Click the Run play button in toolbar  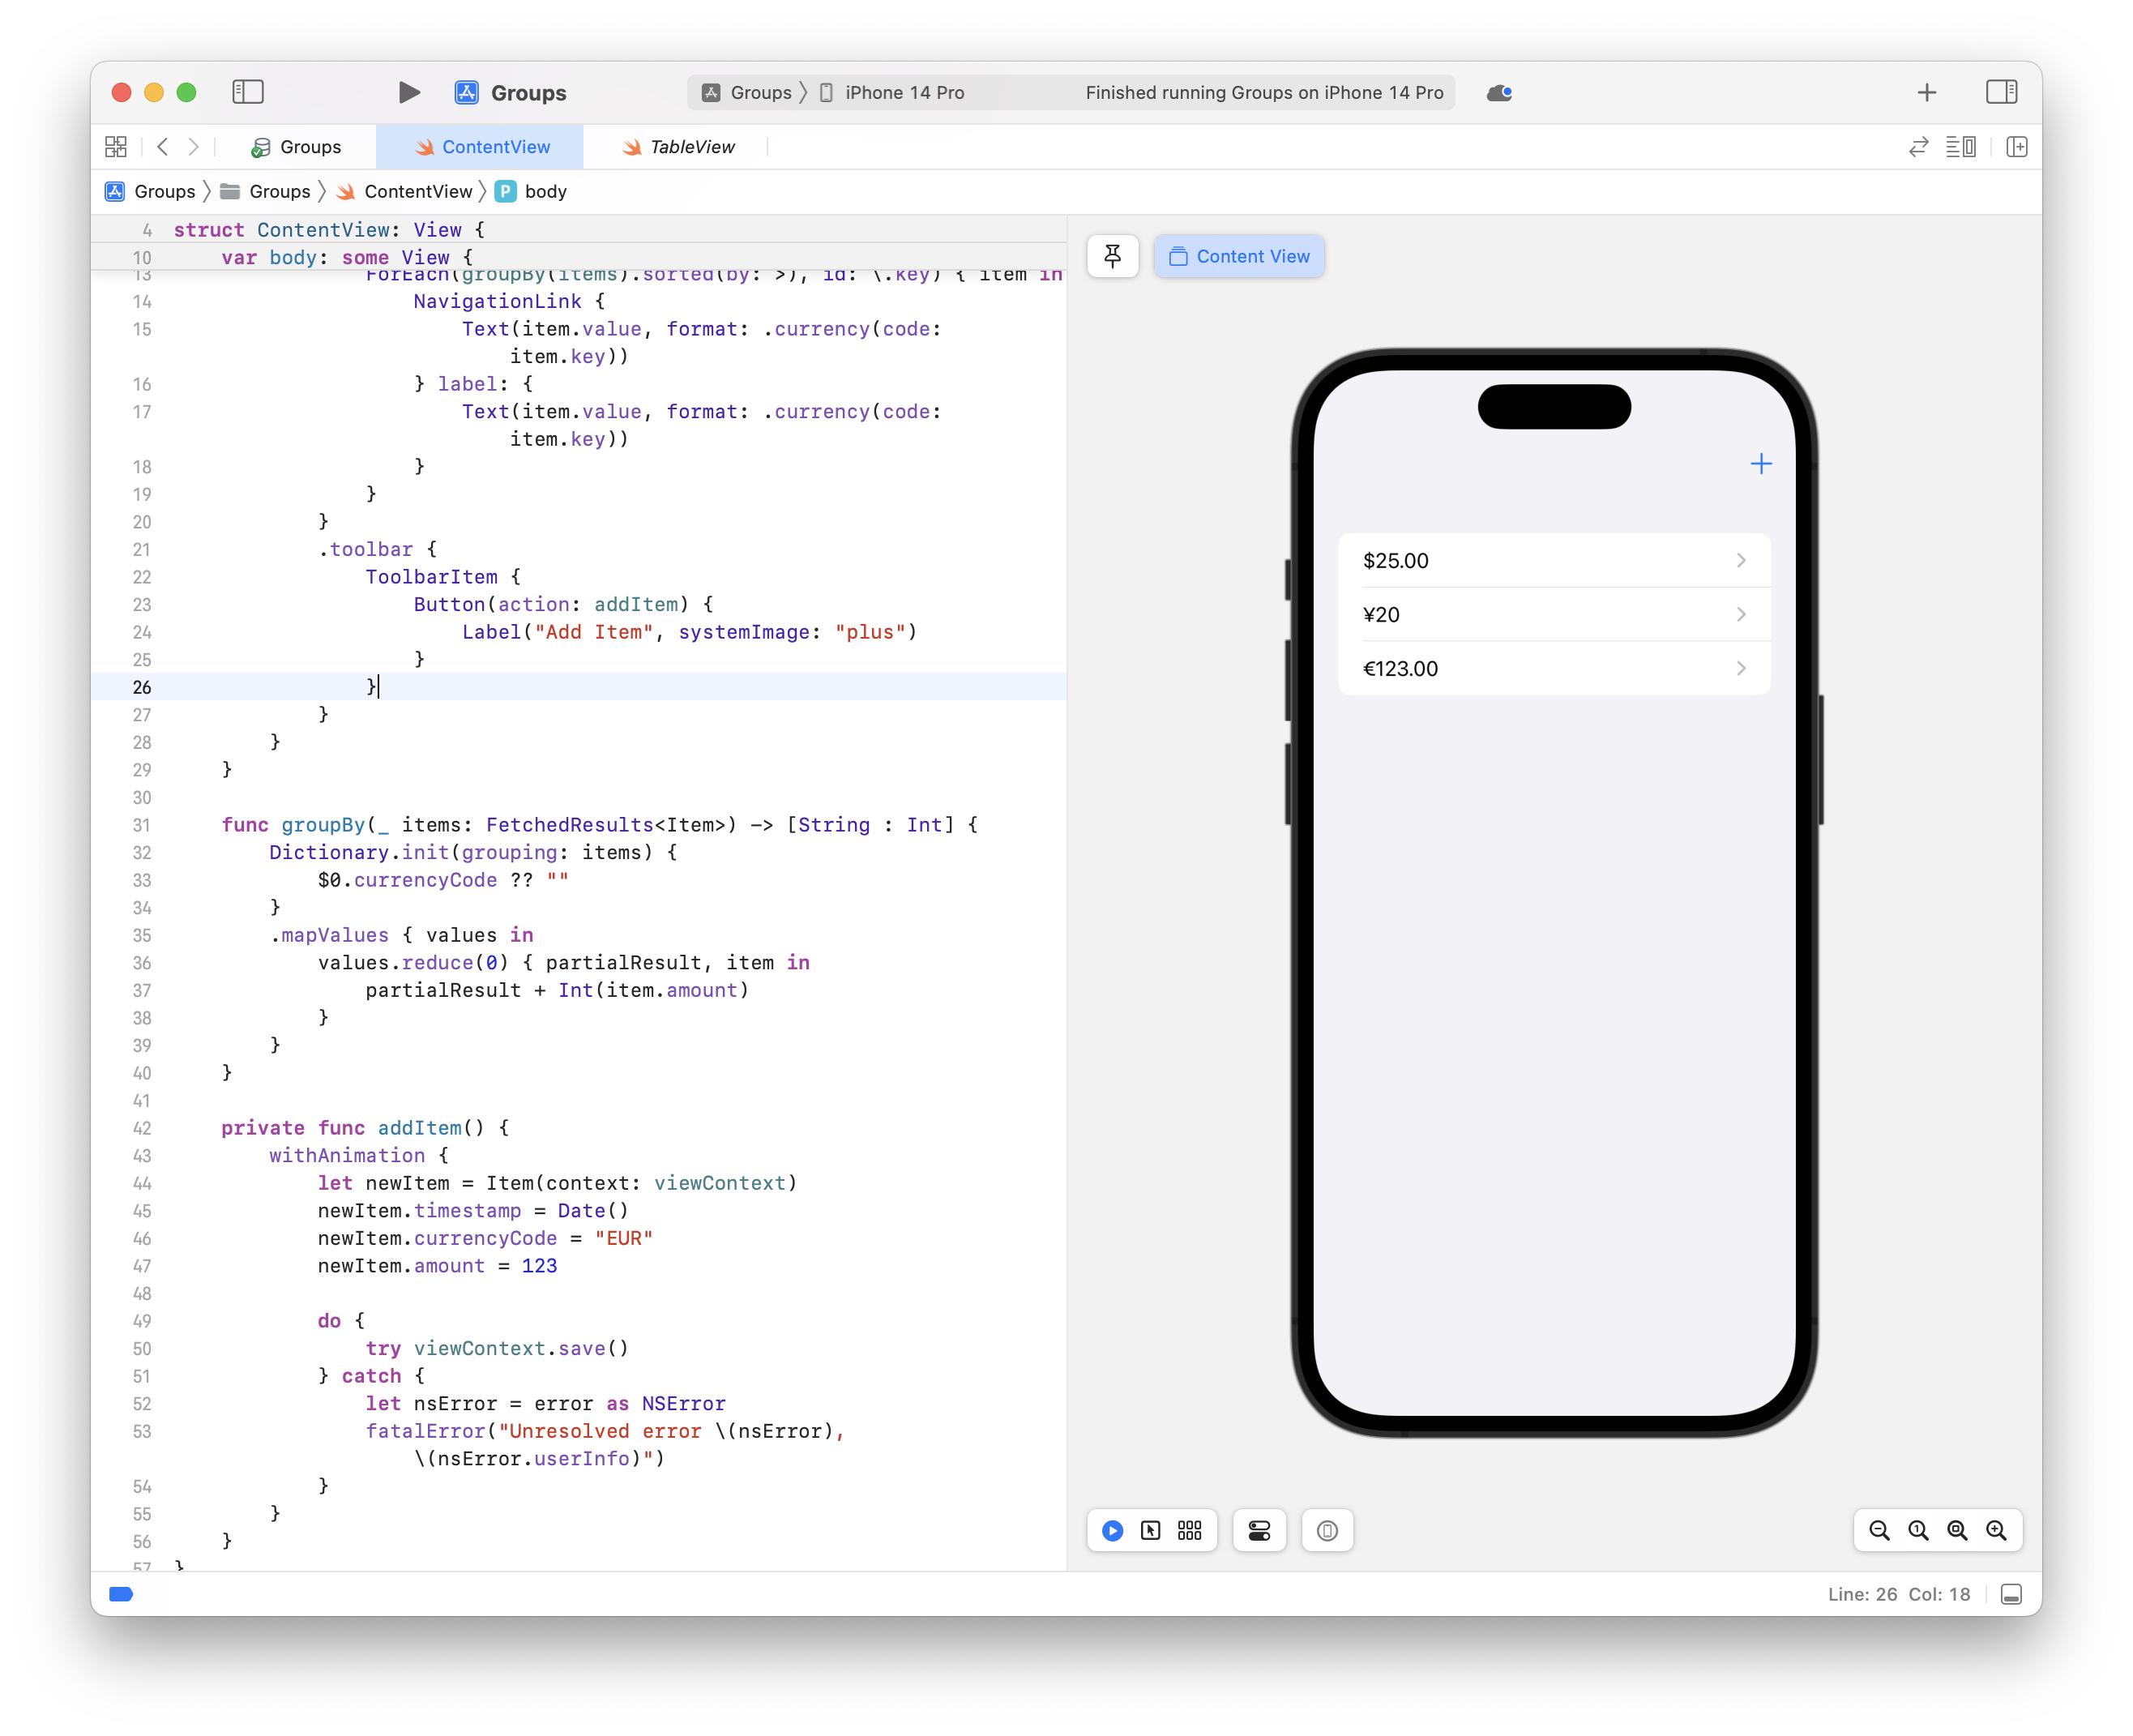pos(408,93)
